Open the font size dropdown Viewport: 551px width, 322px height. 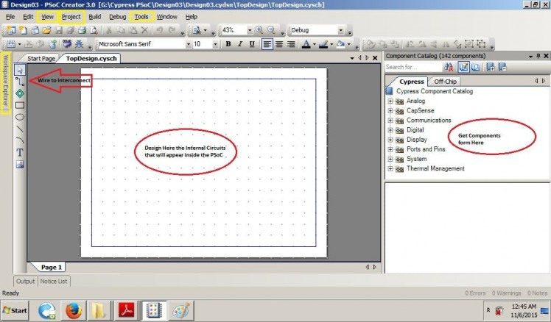point(215,44)
